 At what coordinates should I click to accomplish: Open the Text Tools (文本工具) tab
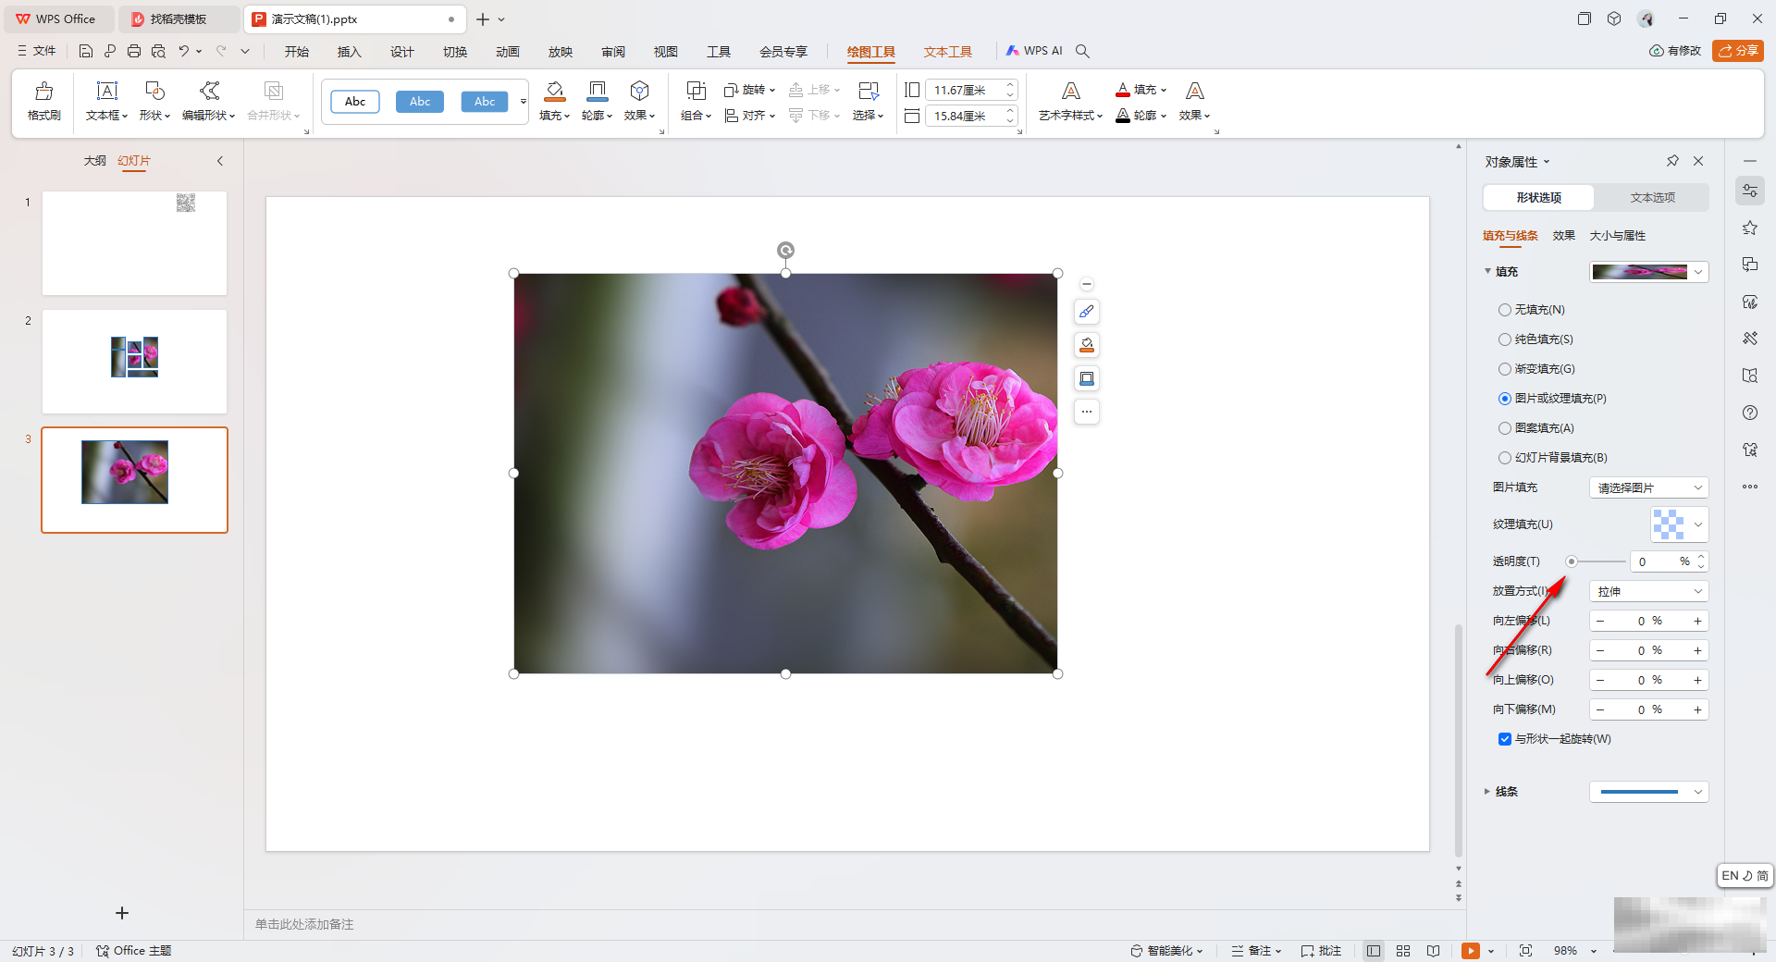tap(947, 52)
